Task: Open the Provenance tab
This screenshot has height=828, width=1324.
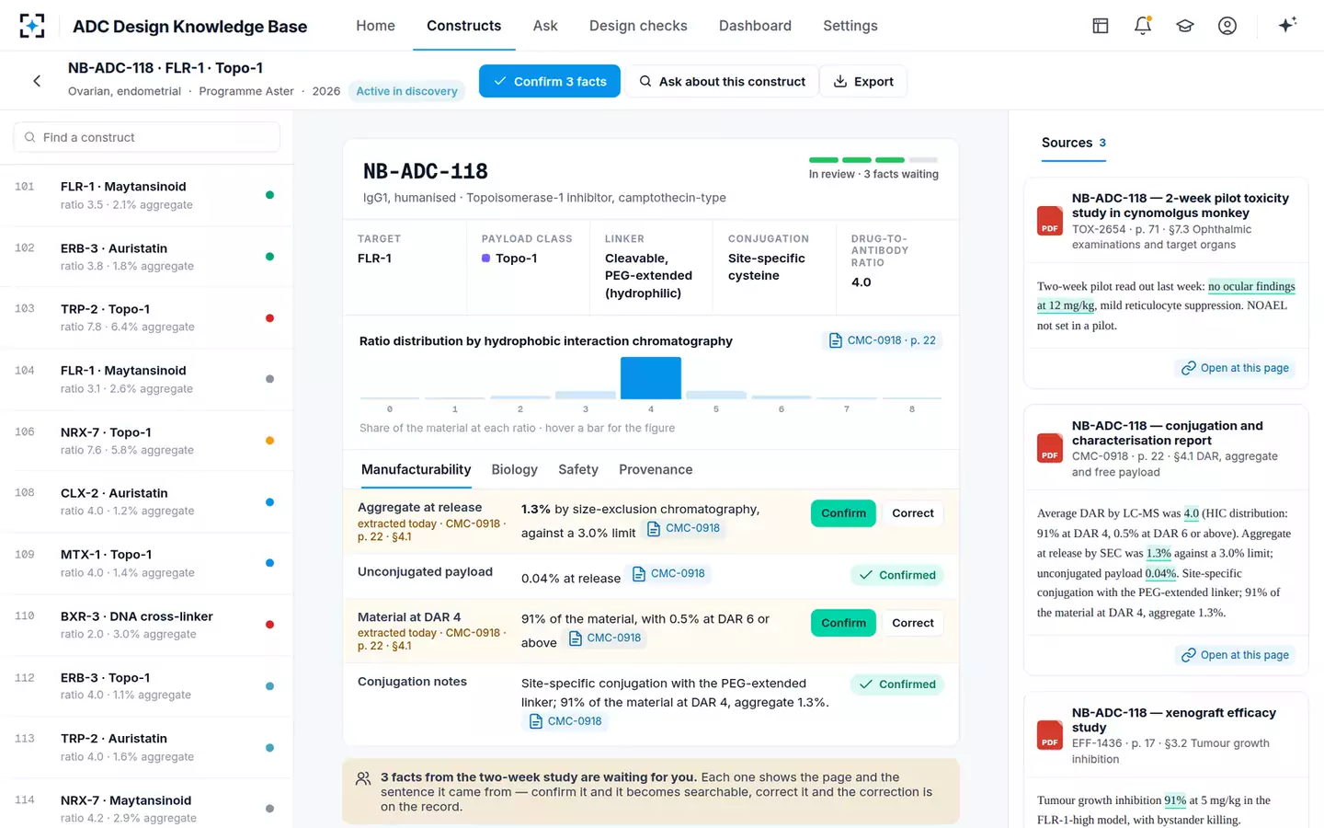Action: 656,469
